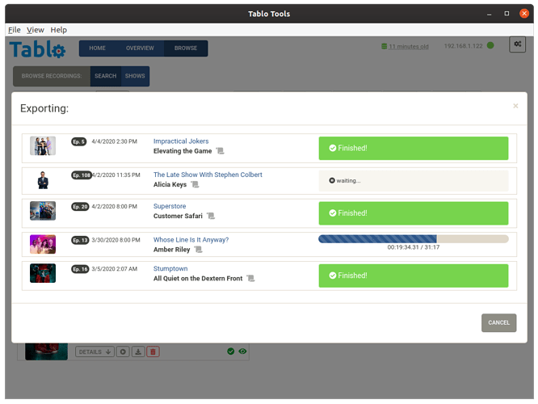Viewport: 538px width, 404px height.
Task: Click the Finished! bar for Stumptown
Action: 414,276
